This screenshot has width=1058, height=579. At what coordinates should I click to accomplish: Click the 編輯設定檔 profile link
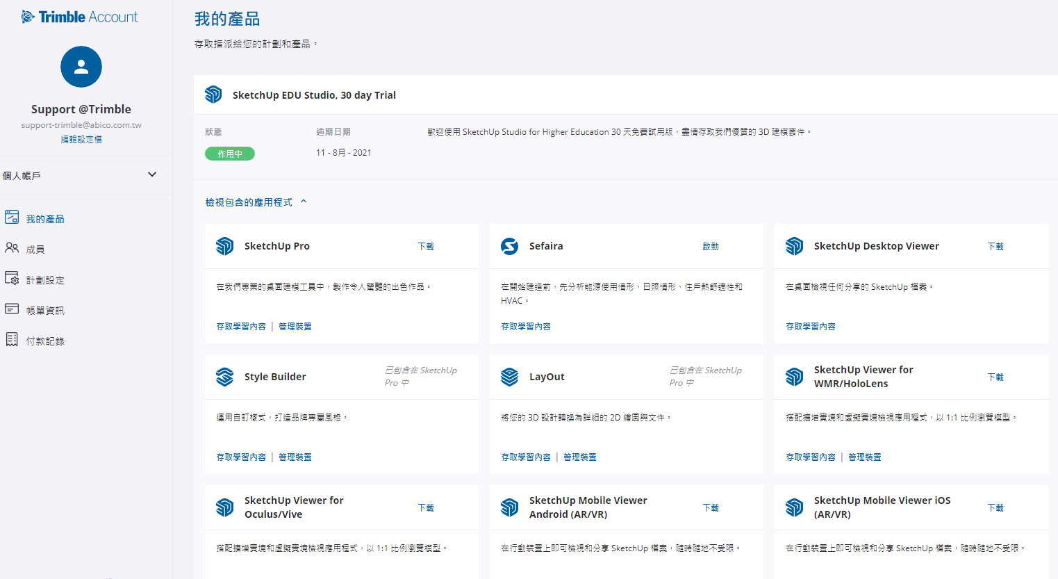tap(81, 139)
